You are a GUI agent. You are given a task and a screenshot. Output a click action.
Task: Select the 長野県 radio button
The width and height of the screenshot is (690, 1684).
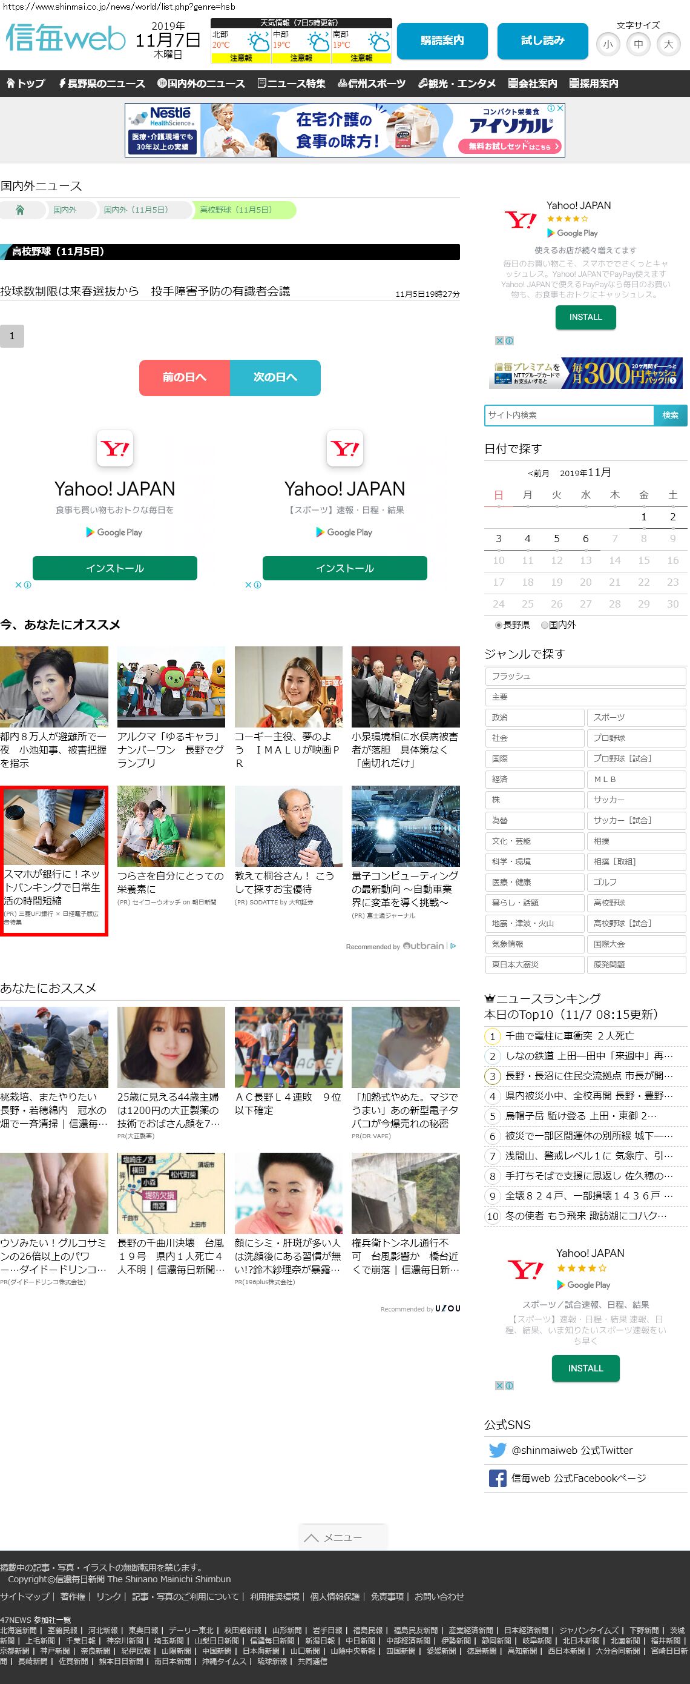point(499,625)
